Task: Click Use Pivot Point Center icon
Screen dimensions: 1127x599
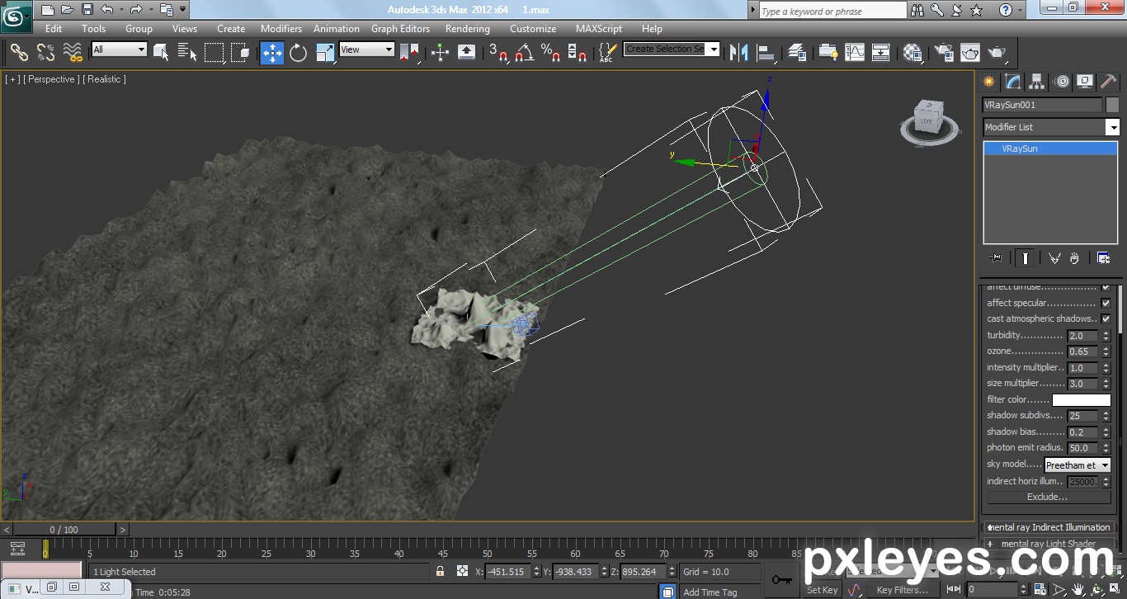Action: [x=409, y=53]
